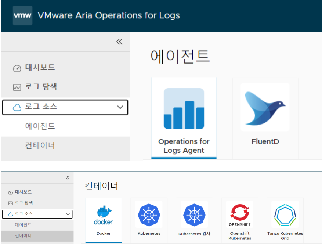322x245 pixels.
Task: Click the Docker tab label
Action: click(x=104, y=234)
